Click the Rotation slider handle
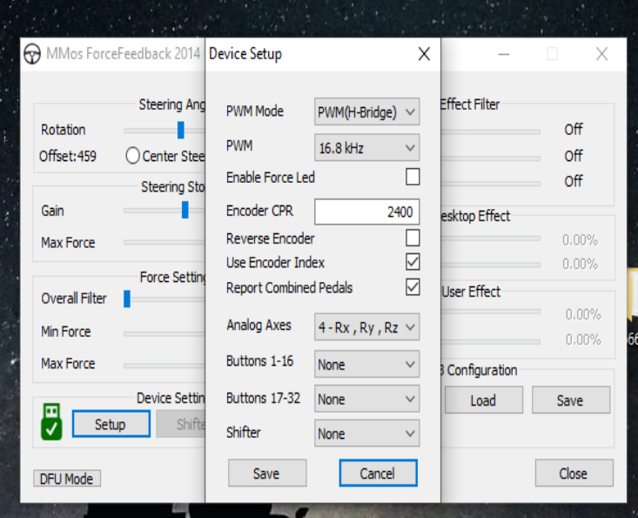This screenshot has height=518, width=638. click(x=181, y=130)
